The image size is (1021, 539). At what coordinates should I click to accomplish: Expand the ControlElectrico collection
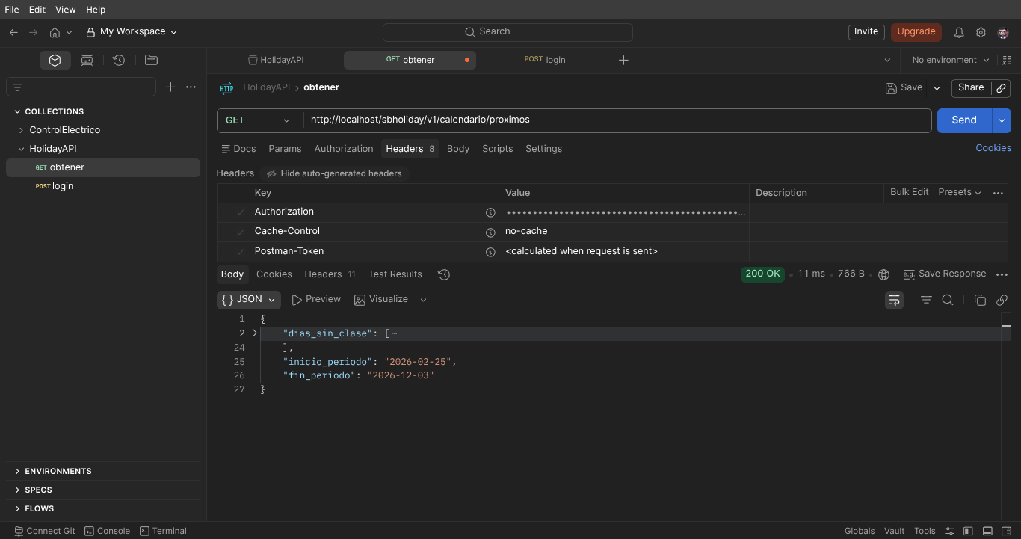point(21,130)
